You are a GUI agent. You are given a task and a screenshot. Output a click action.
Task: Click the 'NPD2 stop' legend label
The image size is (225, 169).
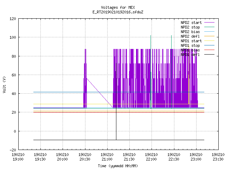click(x=190, y=27)
